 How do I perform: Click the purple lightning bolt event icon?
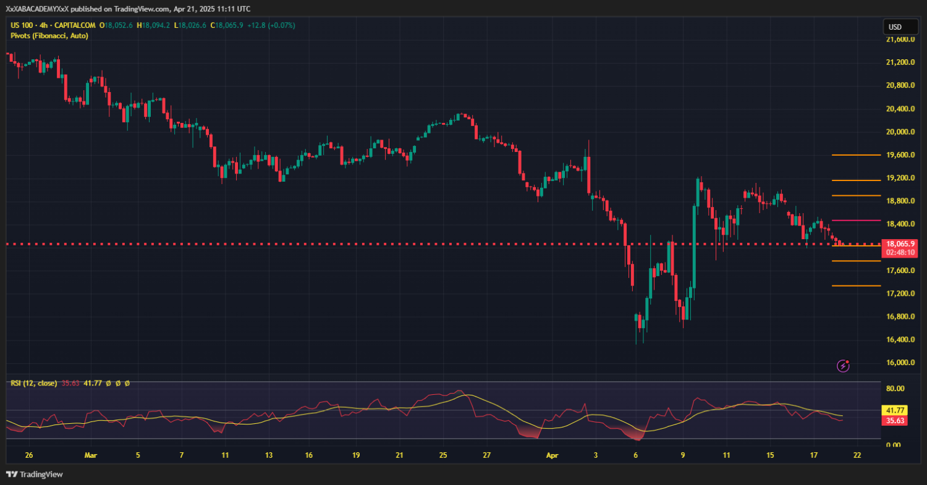(843, 366)
